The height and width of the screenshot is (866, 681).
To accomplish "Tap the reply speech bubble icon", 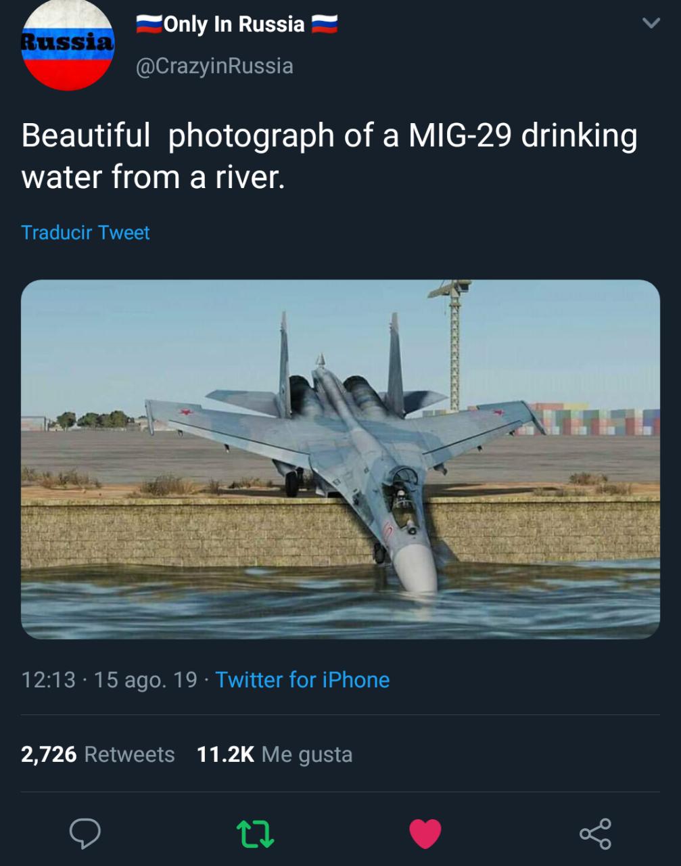I will 85,834.
